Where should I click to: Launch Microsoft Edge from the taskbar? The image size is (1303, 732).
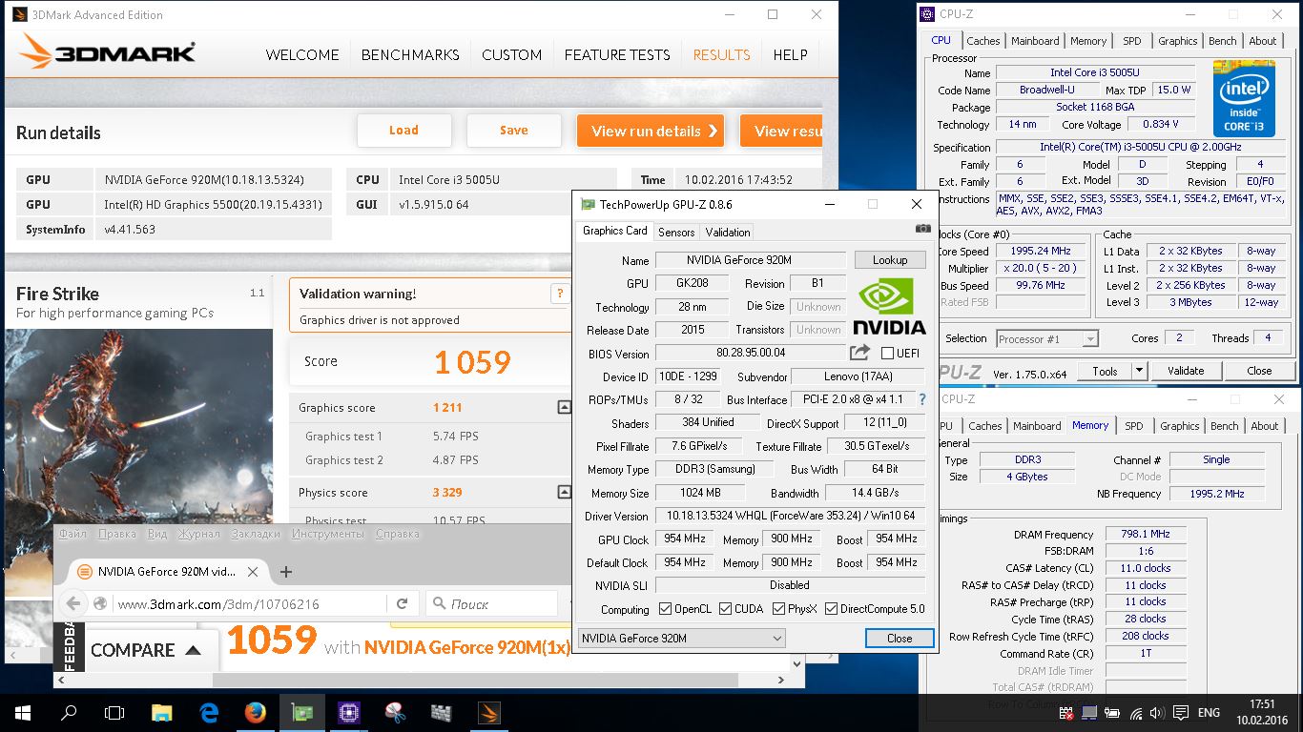pyautogui.click(x=209, y=712)
